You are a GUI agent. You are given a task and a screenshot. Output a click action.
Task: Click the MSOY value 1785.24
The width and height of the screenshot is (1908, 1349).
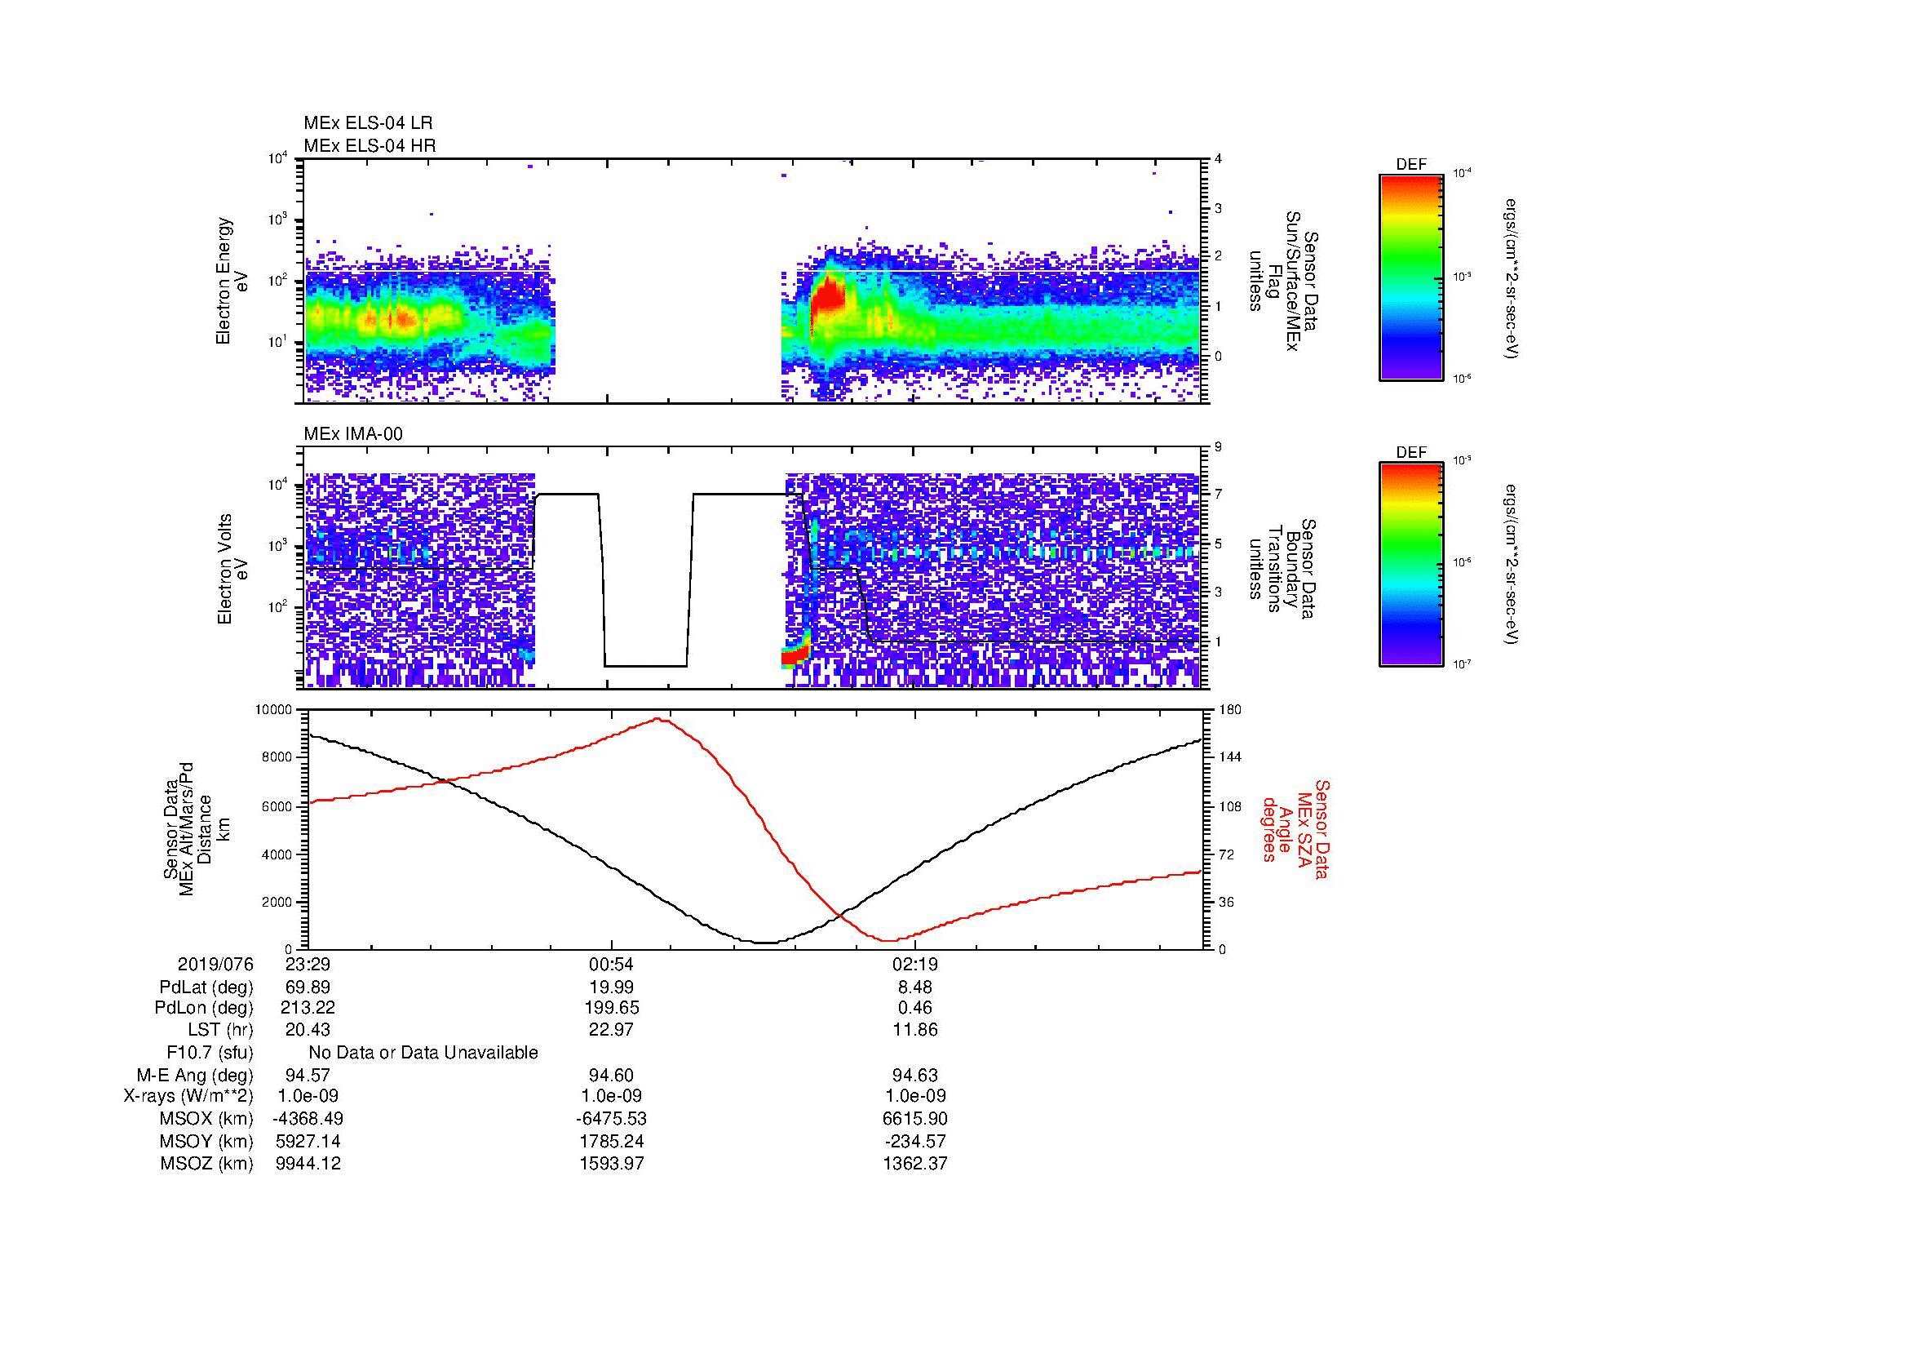tap(612, 1142)
